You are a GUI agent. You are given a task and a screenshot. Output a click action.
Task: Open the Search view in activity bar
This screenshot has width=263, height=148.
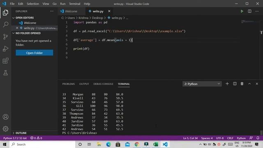click(x=5, y=25)
